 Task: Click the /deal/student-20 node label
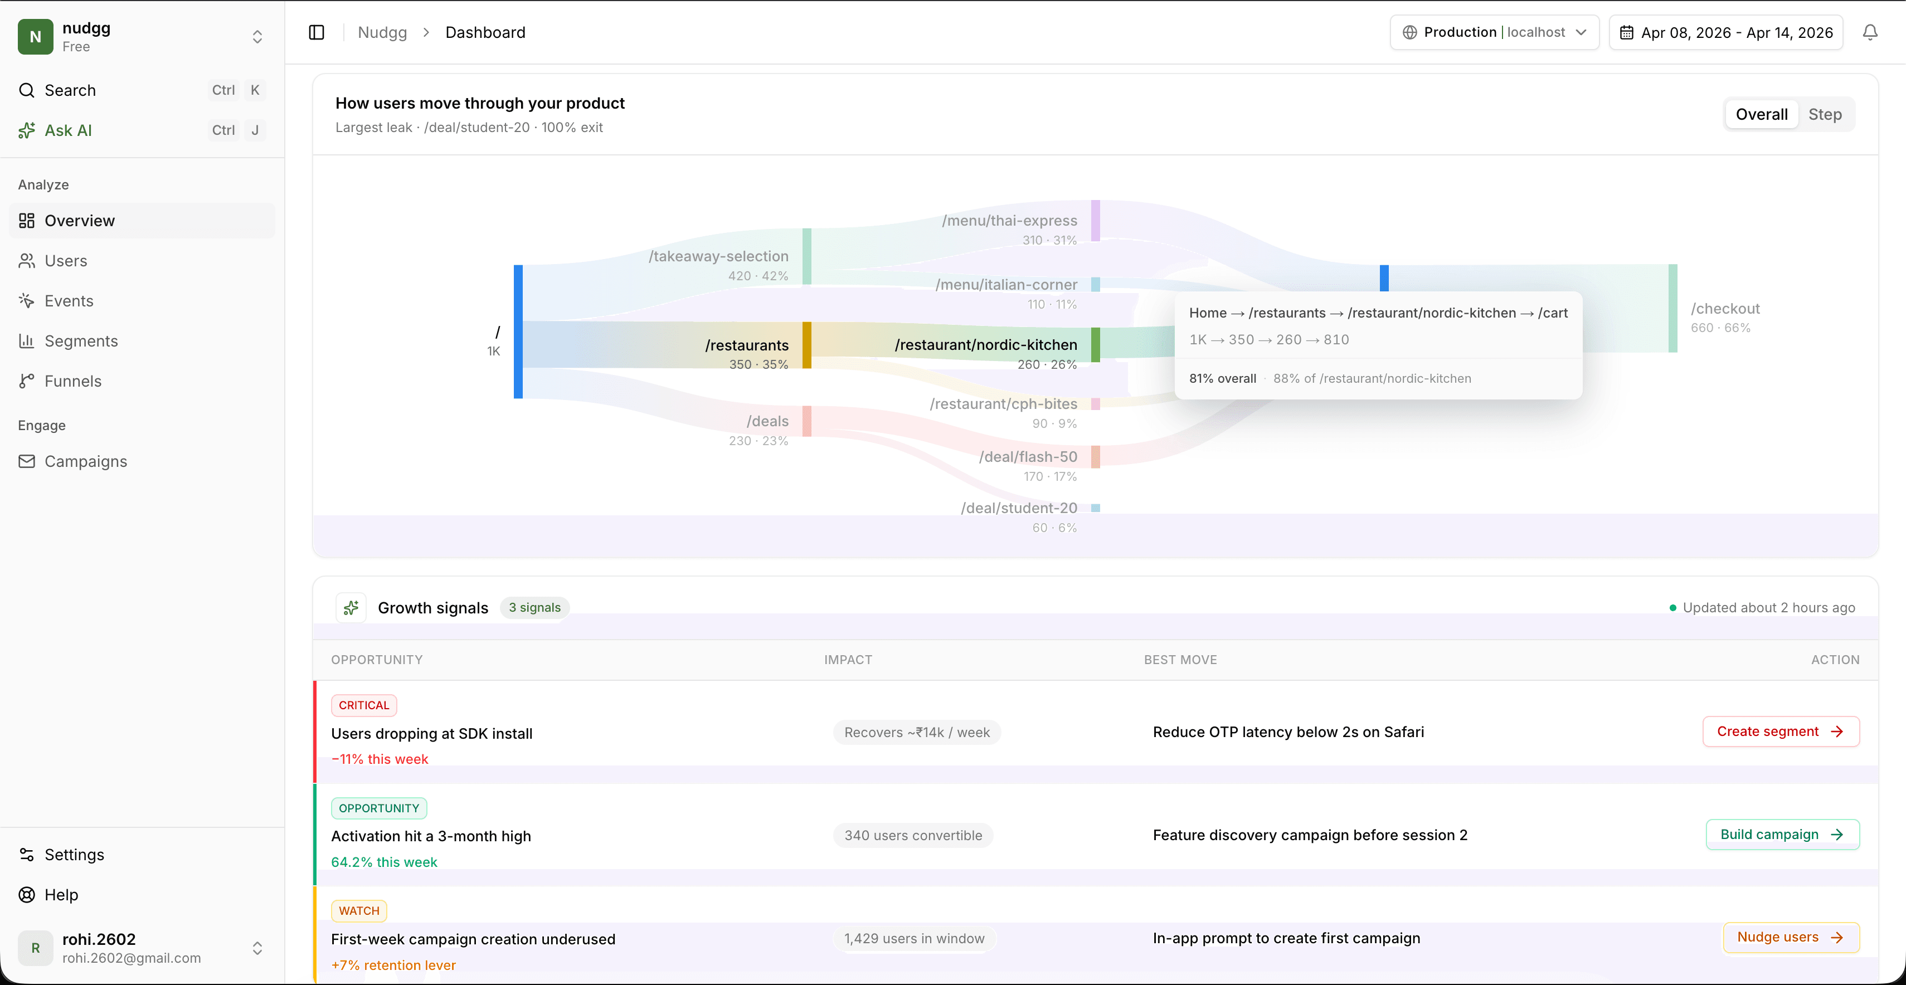pos(1019,508)
